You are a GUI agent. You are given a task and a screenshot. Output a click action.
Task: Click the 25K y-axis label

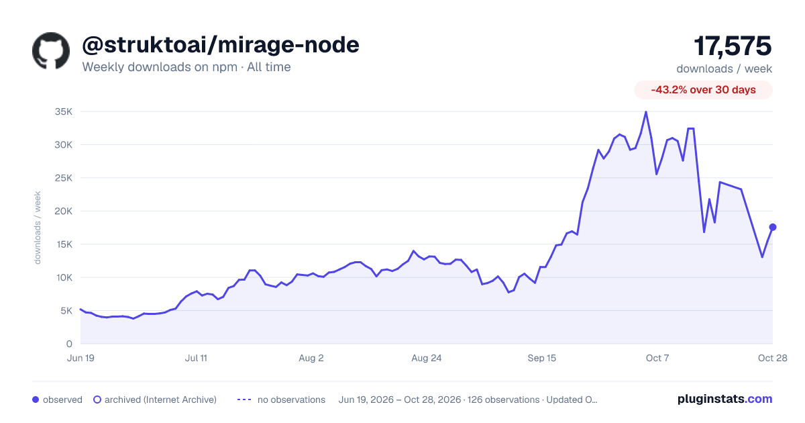tap(63, 178)
